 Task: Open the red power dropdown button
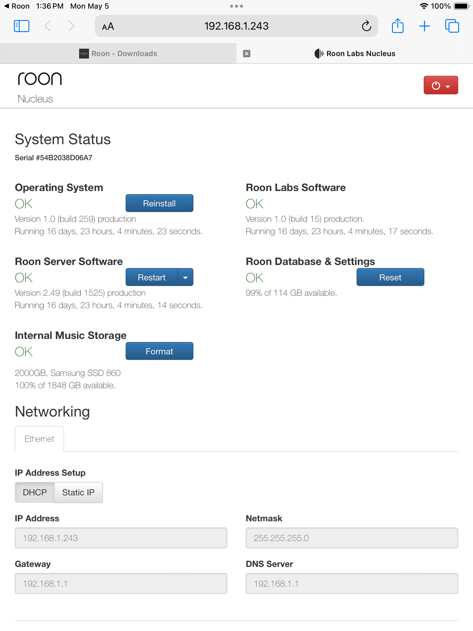[441, 85]
